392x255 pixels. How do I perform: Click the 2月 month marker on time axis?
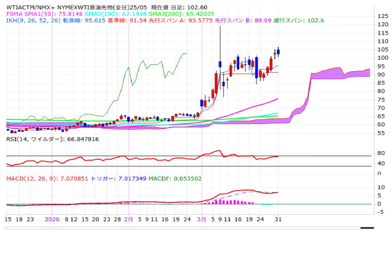(x=129, y=220)
